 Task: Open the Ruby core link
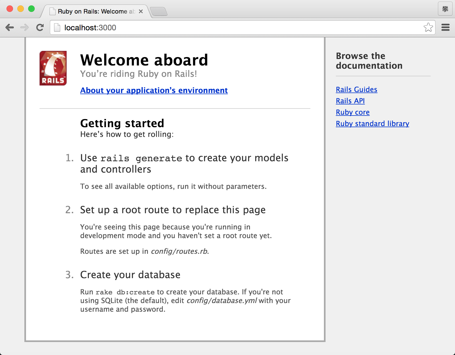(x=353, y=112)
